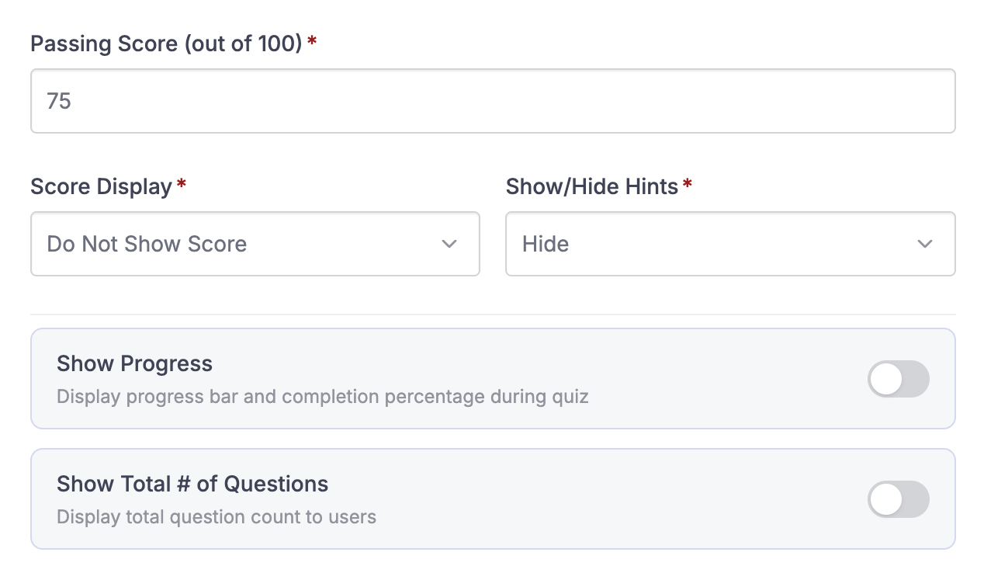Click the chevron arrow in Show/Hide Hints
Screen dimensions: 984x587
coord(924,244)
